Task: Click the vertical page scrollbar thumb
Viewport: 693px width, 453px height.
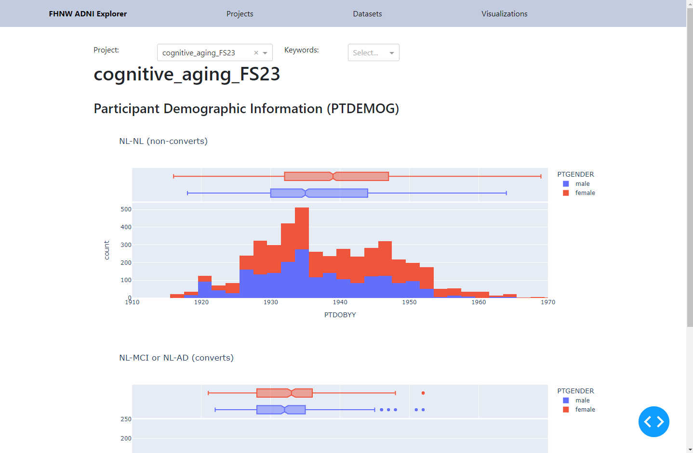Action: tap(690, 167)
